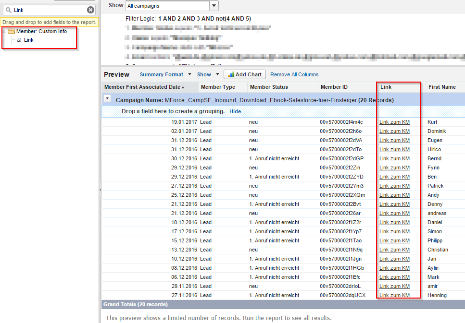Click the first name Philipp

click(x=435, y=241)
